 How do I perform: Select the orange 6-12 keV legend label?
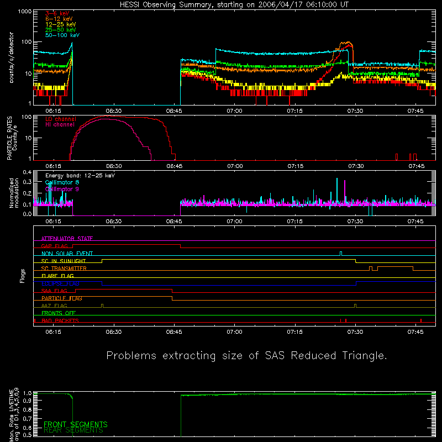tap(59, 19)
